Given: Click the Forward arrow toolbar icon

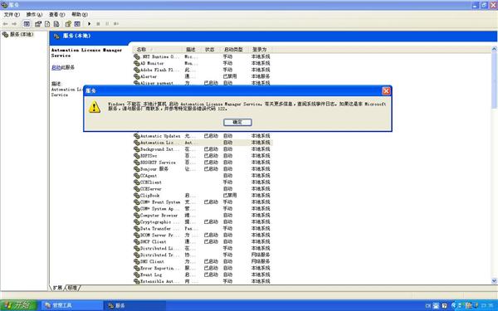Looking at the screenshot, I should (14, 24).
